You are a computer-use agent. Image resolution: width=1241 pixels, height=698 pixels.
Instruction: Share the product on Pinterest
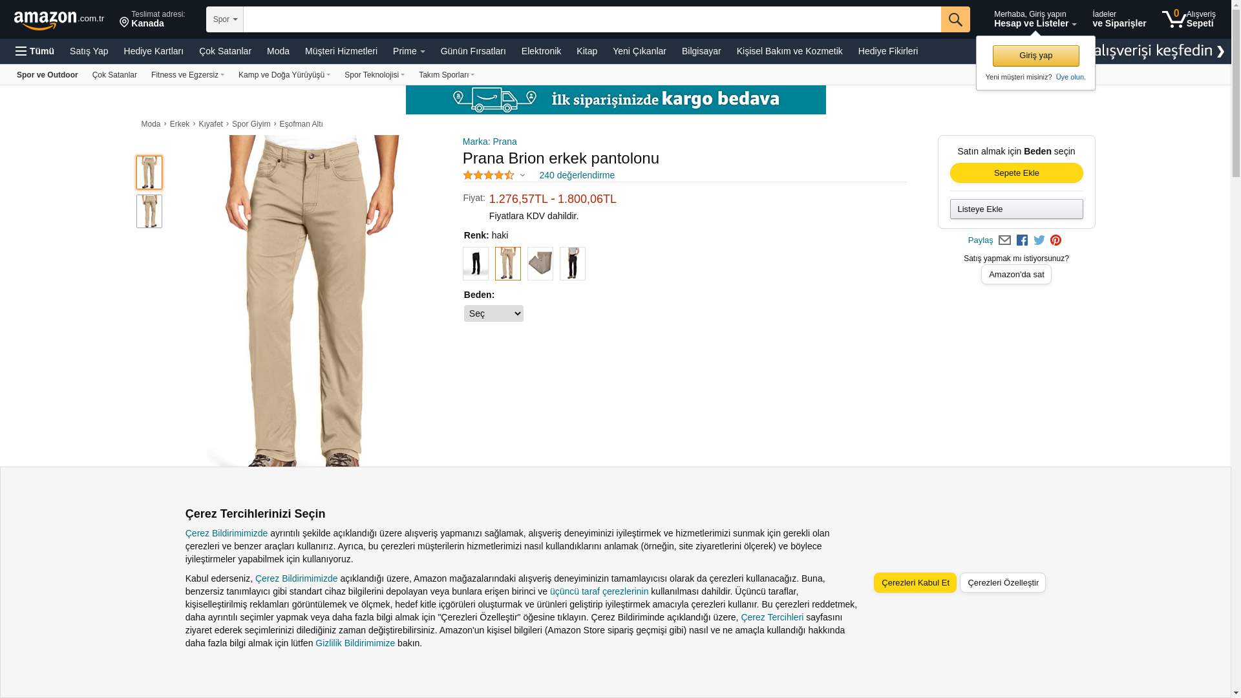coord(1055,240)
